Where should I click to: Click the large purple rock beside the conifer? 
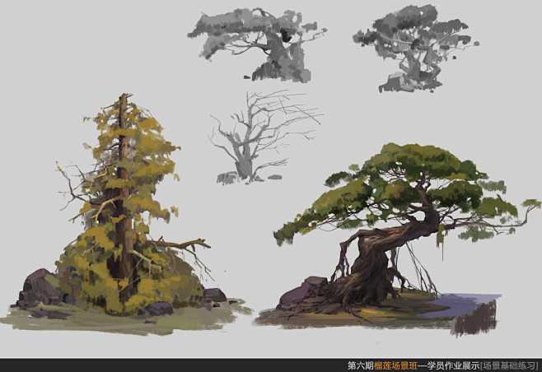click(x=39, y=288)
